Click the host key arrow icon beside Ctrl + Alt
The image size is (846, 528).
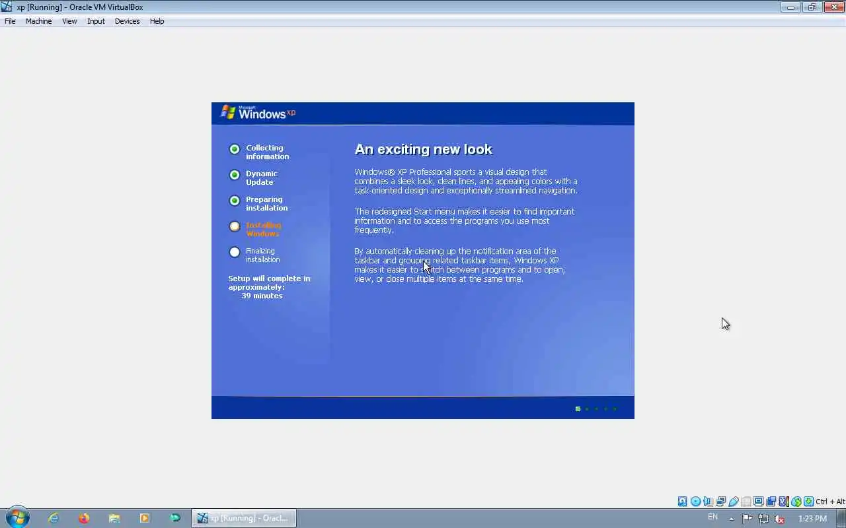click(808, 502)
